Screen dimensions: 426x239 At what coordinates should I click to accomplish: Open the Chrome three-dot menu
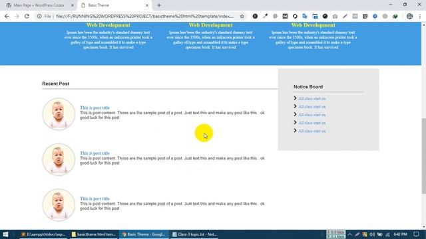pos(420,16)
